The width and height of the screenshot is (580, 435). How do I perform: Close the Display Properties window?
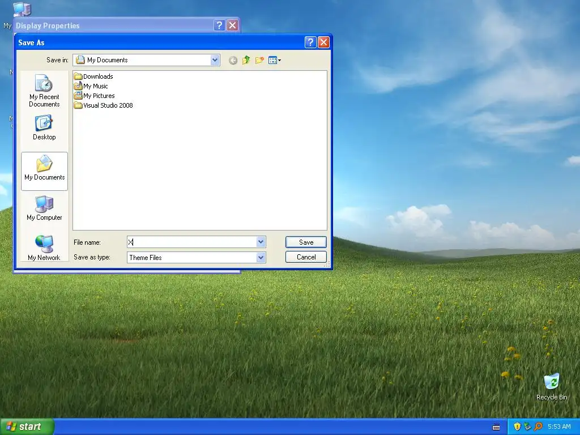(232, 25)
